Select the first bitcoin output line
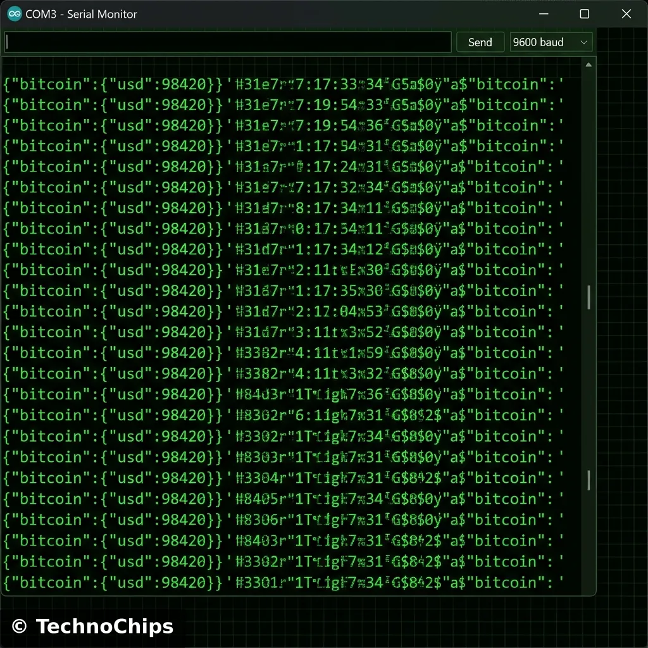 tap(282, 84)
